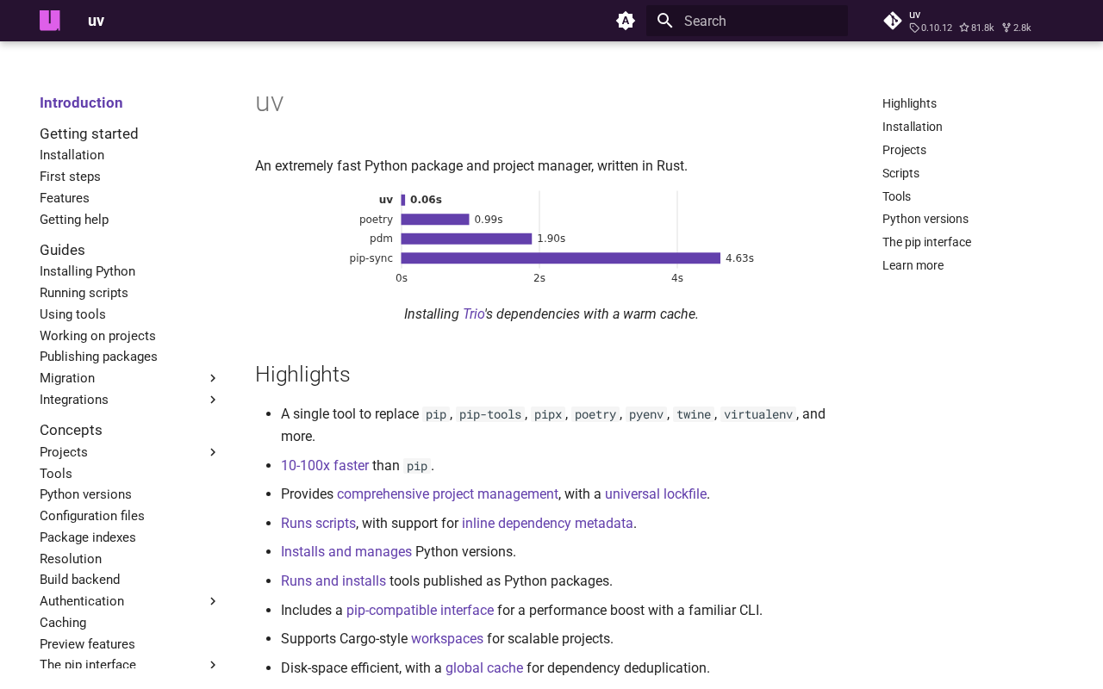Viewport: 1103px width, 689px height.
Task: Click the forks 2.8k icon
Action: click(1006, 28)
